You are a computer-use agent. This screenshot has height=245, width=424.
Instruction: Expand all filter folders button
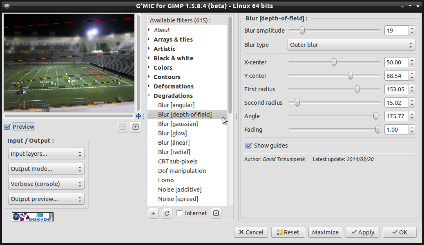pos(216,213)
